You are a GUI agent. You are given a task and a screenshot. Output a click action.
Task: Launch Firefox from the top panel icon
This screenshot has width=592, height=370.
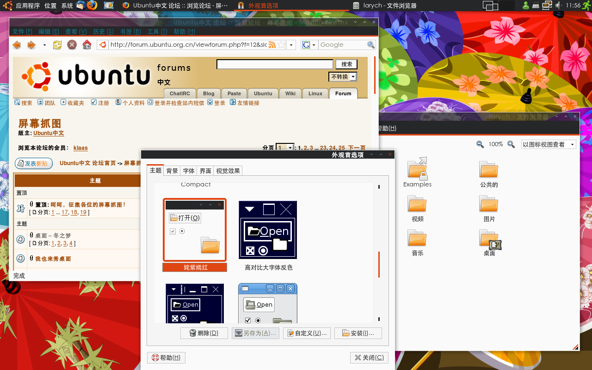92,6
